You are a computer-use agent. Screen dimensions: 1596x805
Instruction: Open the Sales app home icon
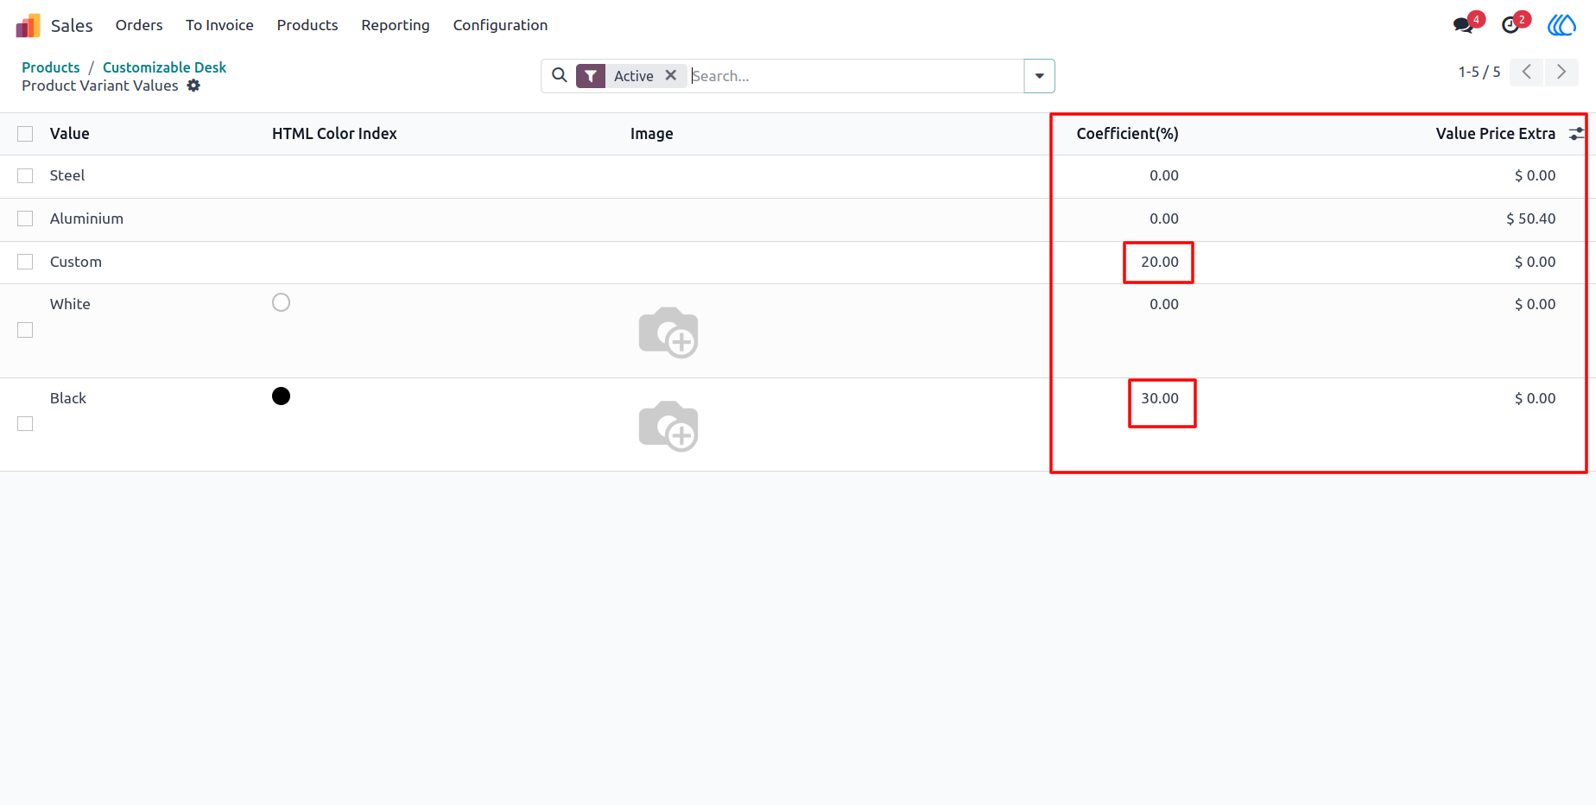(x=28, y=25)
